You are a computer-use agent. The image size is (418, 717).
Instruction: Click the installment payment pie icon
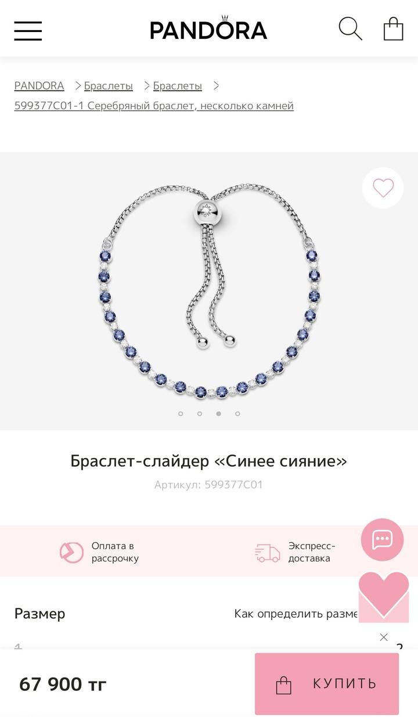click(x=72, y=552)
